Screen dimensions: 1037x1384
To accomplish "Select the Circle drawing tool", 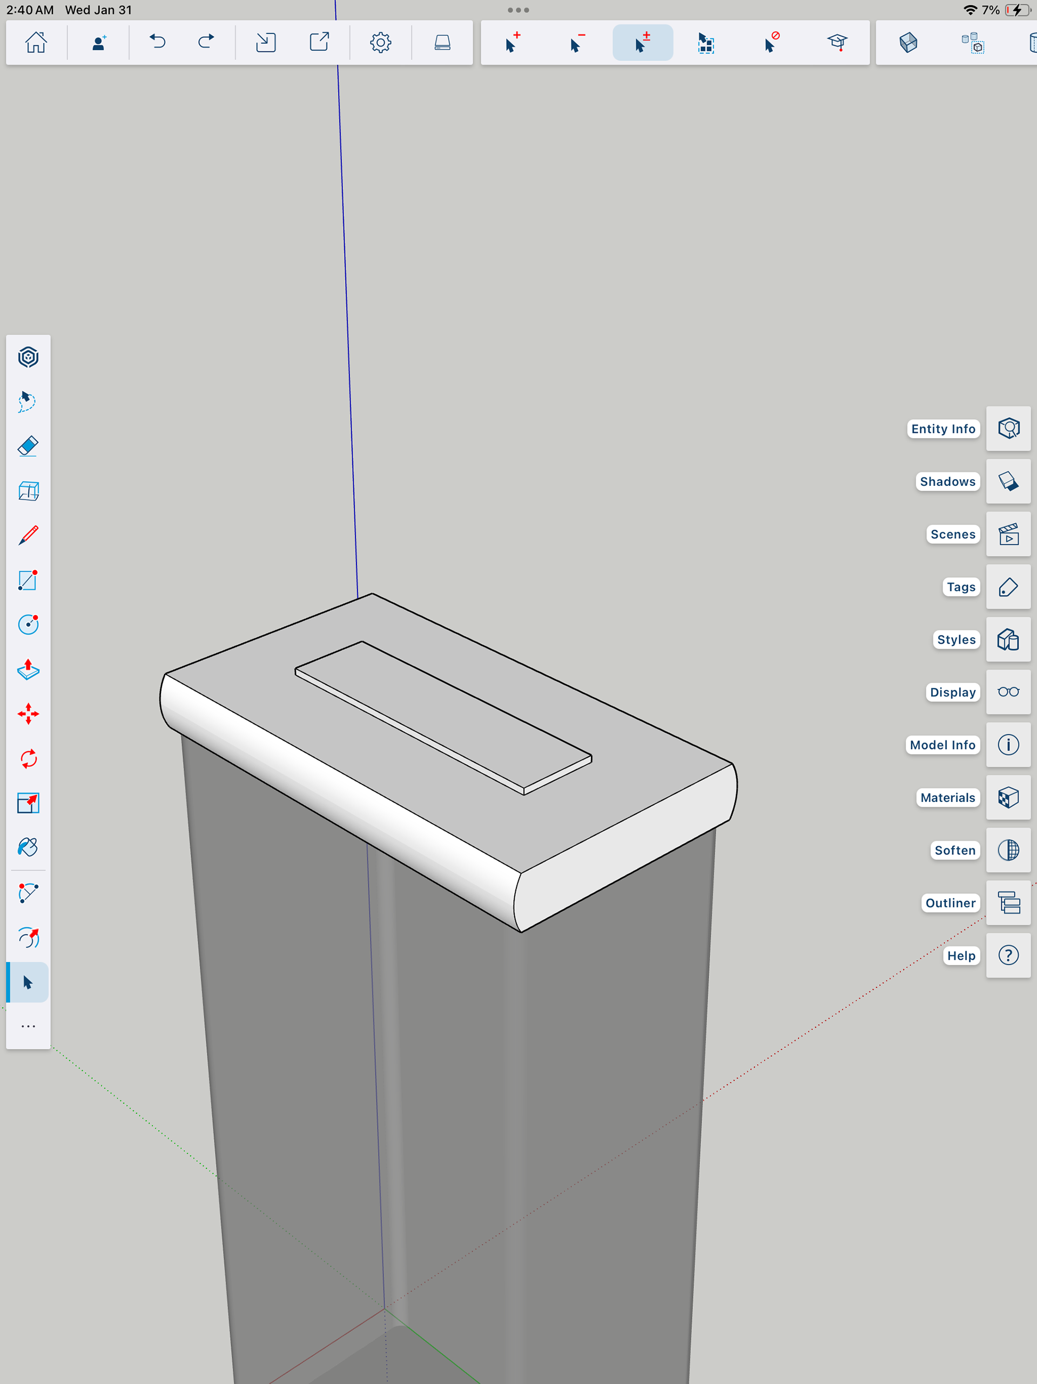I will (28, 624).
